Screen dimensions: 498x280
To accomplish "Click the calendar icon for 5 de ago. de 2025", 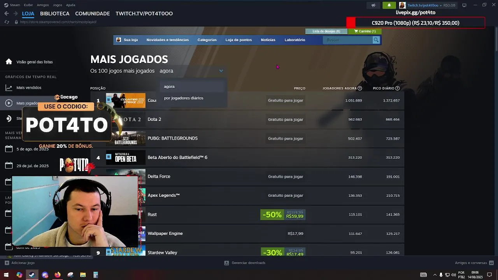I will [9, 149].
